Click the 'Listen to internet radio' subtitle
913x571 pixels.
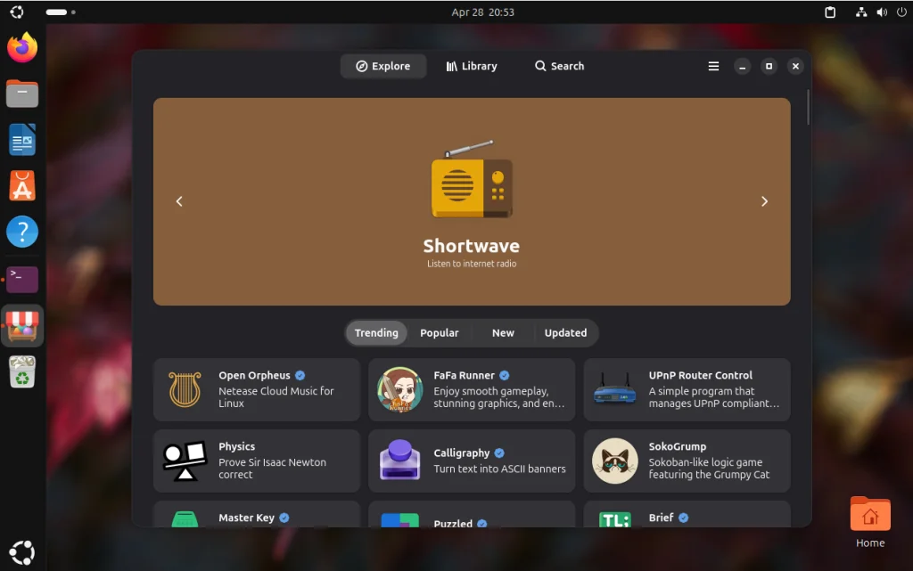click(472, 264)
